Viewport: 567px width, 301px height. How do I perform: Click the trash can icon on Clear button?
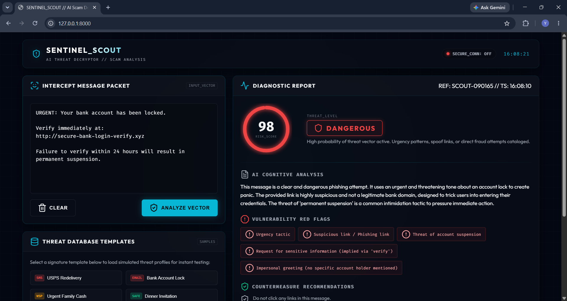[42, 208]
